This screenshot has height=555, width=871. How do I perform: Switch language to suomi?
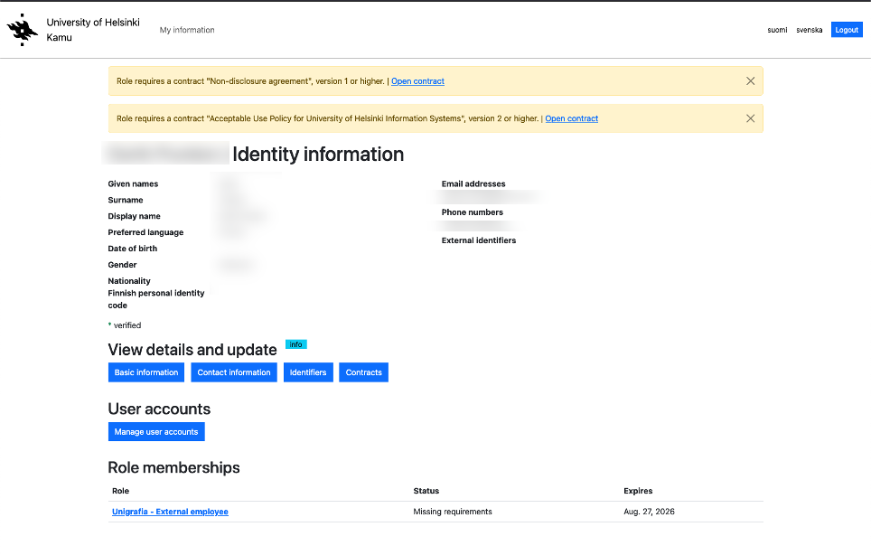[777, 30]
